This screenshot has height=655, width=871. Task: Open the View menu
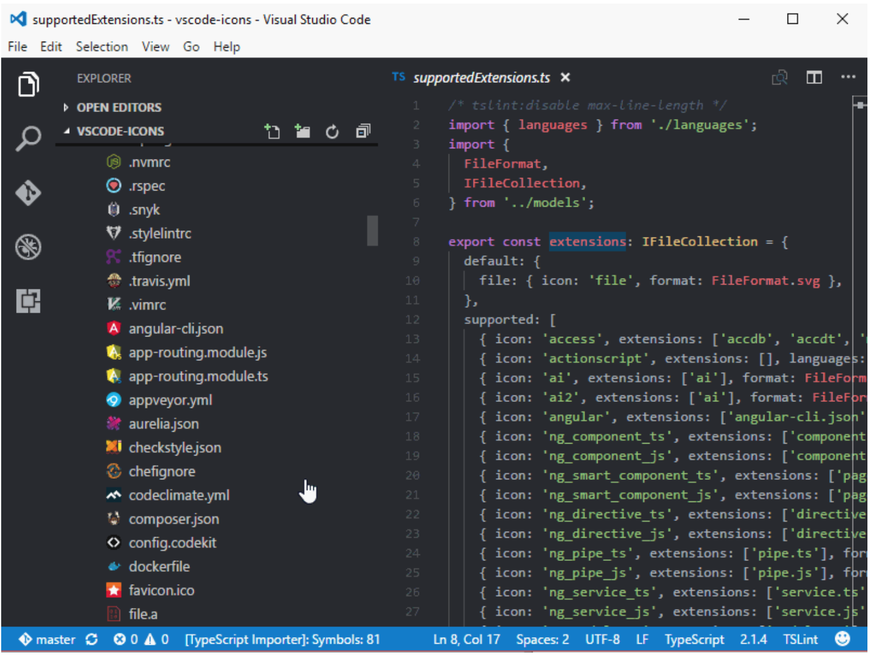(x=155, y=47)
